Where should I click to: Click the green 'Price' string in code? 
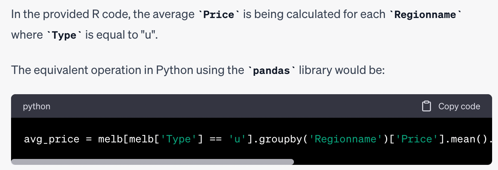point(417,139)
